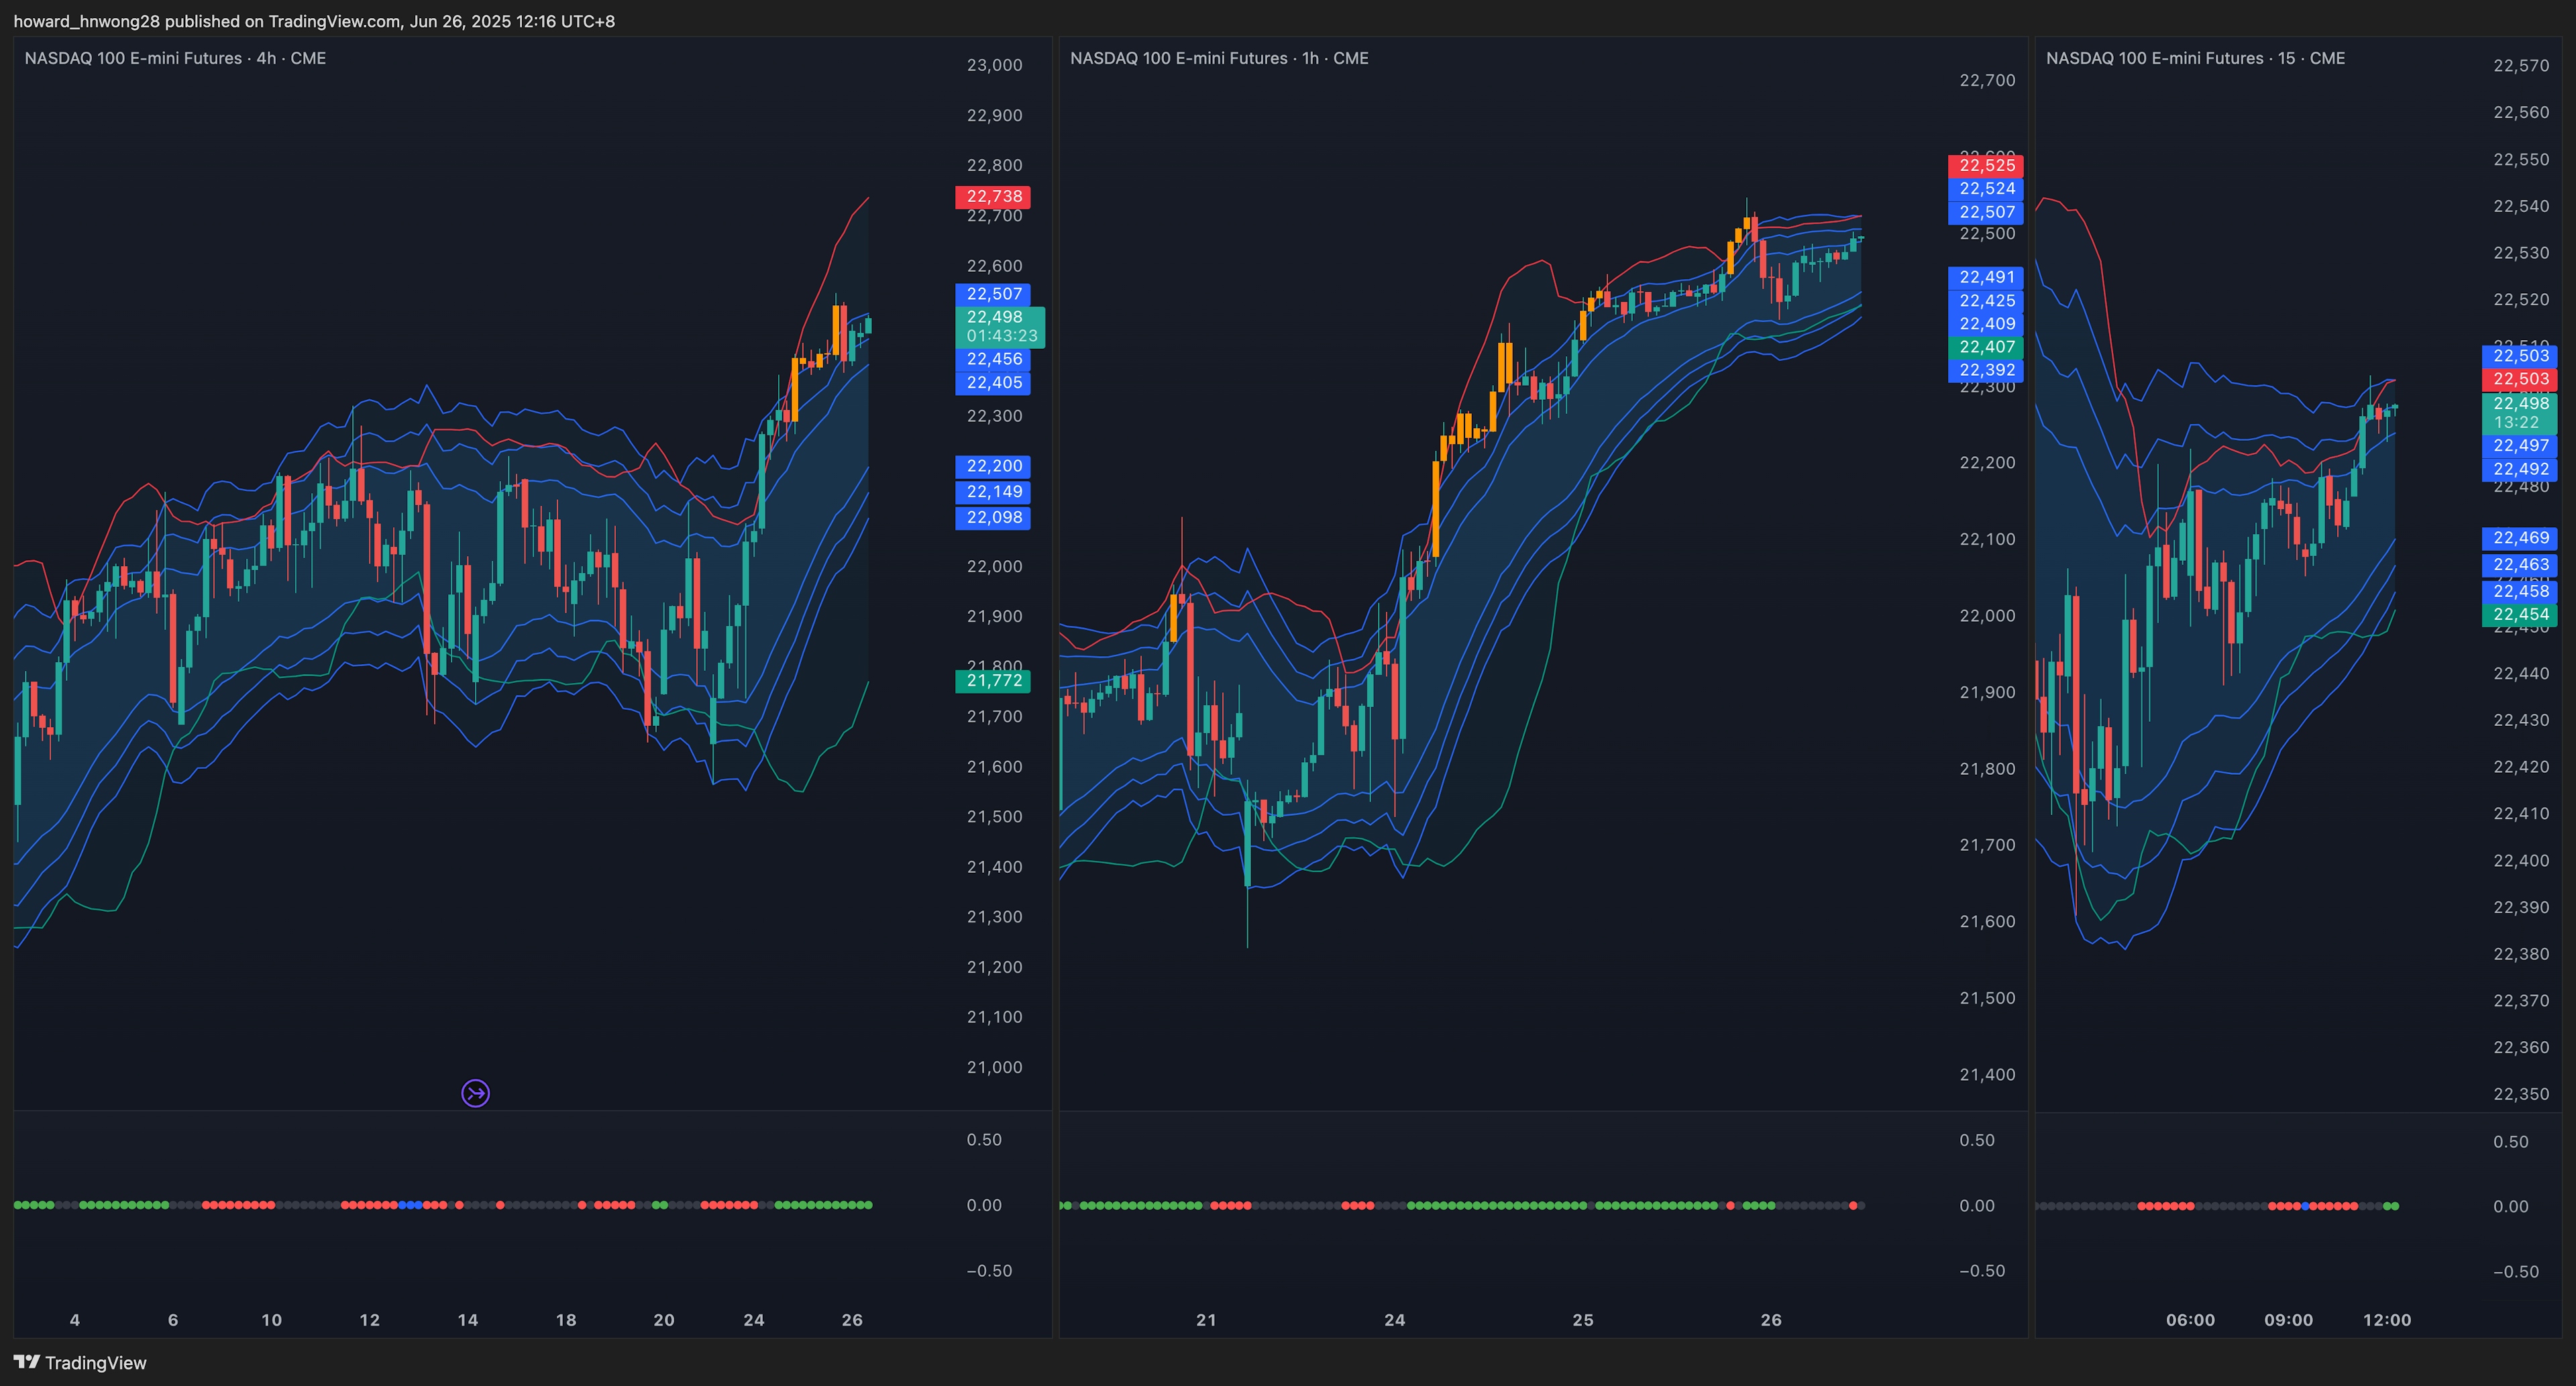Click the 22,570 tick on 15-minute price axis
This screenshot has width=2576, height=1386.
point(2521,65)
